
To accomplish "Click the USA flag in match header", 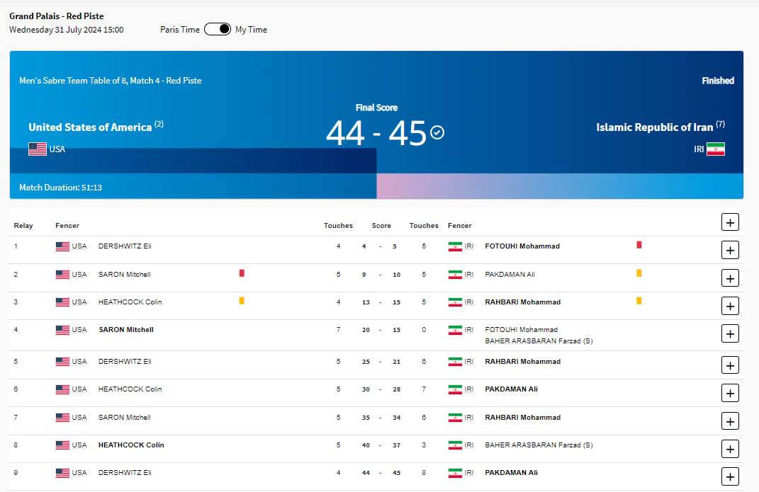I will tap(38, 149).
